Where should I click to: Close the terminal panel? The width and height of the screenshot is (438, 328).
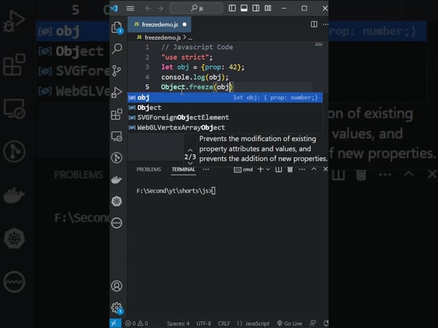click(x=326, y=169)
